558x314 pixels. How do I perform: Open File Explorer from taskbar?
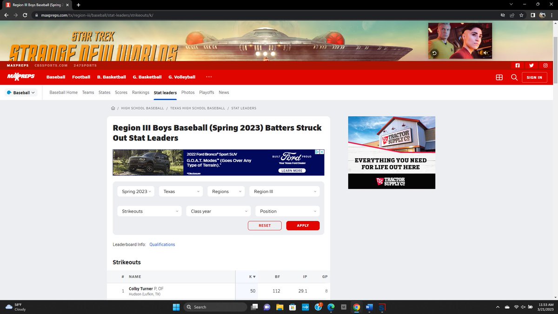(x=279, y=307)
